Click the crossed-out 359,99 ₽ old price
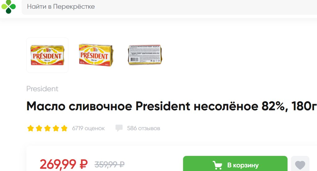The image size is (317, 171). (109, 165)
